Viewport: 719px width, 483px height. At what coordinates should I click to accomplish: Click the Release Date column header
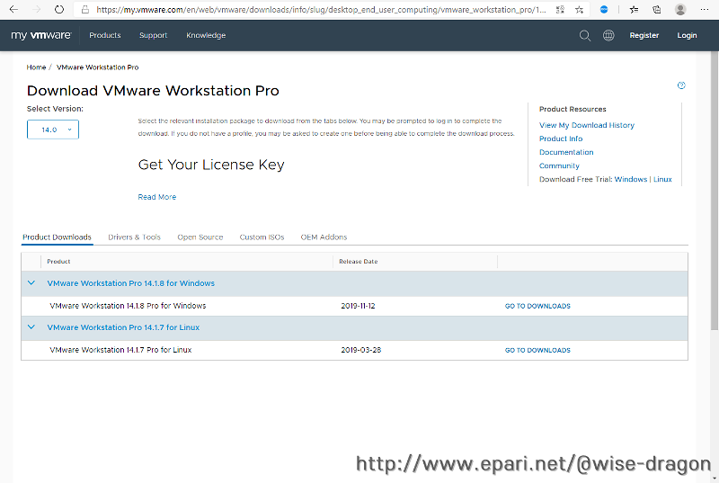358,262
